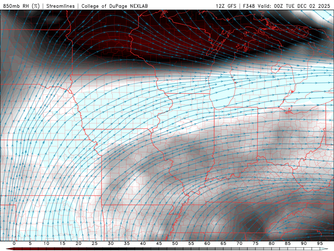Click the "F348" forecast hour label
This screenshot has width=334, height=251.
click(249, 6)
